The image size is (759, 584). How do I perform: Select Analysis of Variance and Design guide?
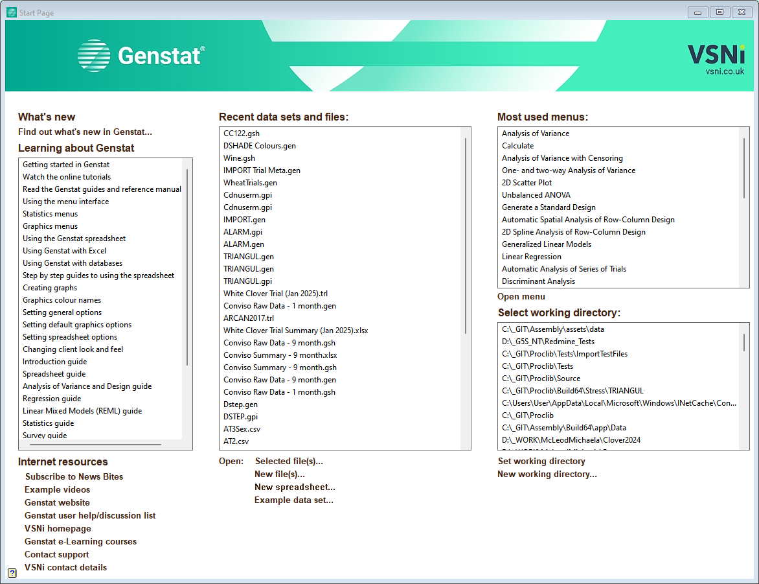[87, 386]
